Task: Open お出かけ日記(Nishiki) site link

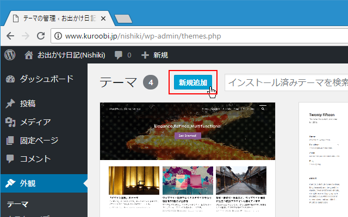Action: point(71,55)
